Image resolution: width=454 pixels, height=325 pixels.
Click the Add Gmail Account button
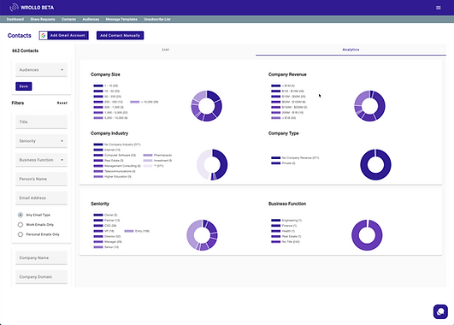[64, 35]
